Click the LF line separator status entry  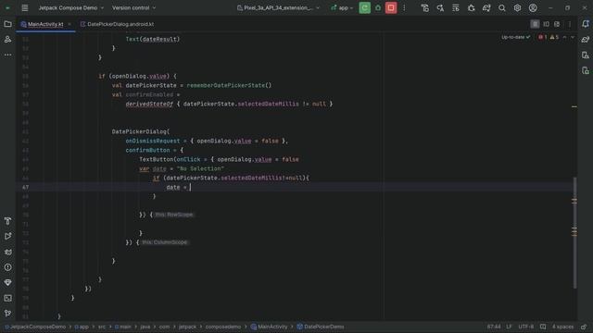point(509,327)
